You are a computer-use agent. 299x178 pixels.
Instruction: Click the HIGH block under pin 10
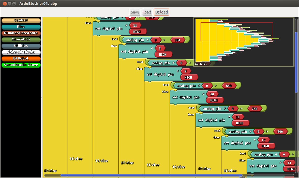point(215,100)
